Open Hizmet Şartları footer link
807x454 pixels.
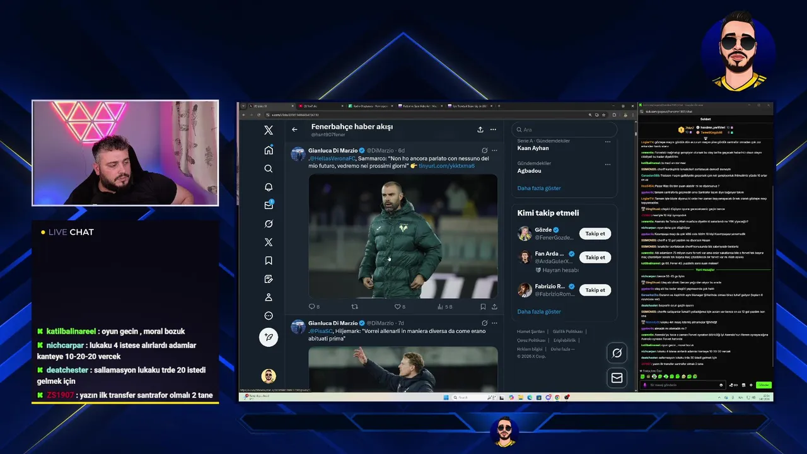(x=531, y=331)
